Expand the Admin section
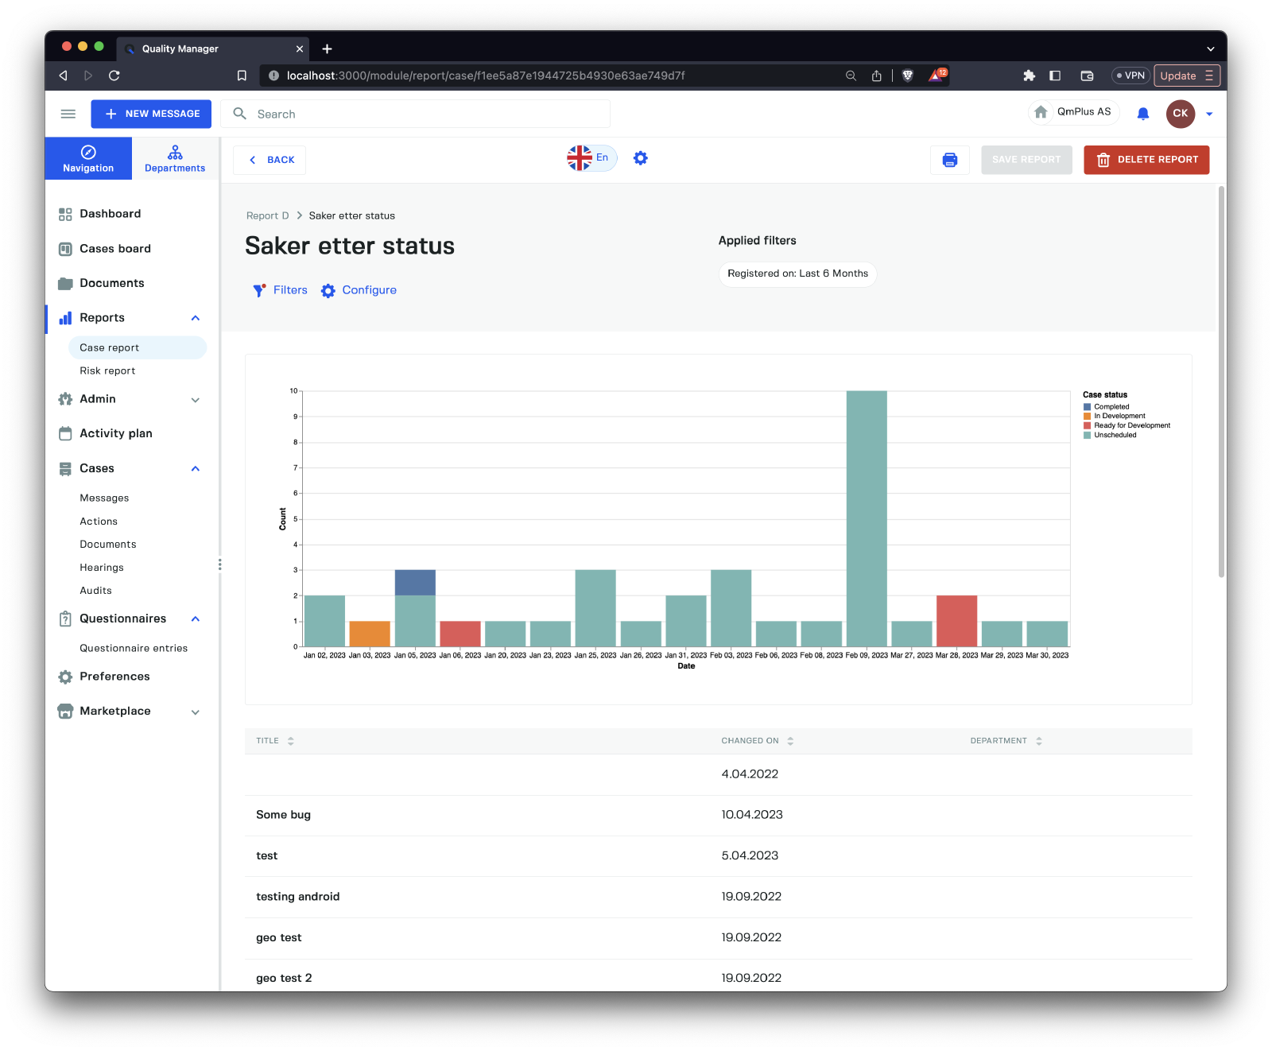 (x=196, y=400)
